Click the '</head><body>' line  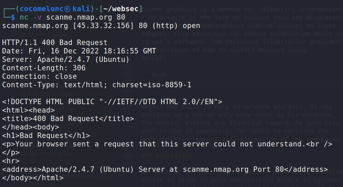tap(31, 127)
